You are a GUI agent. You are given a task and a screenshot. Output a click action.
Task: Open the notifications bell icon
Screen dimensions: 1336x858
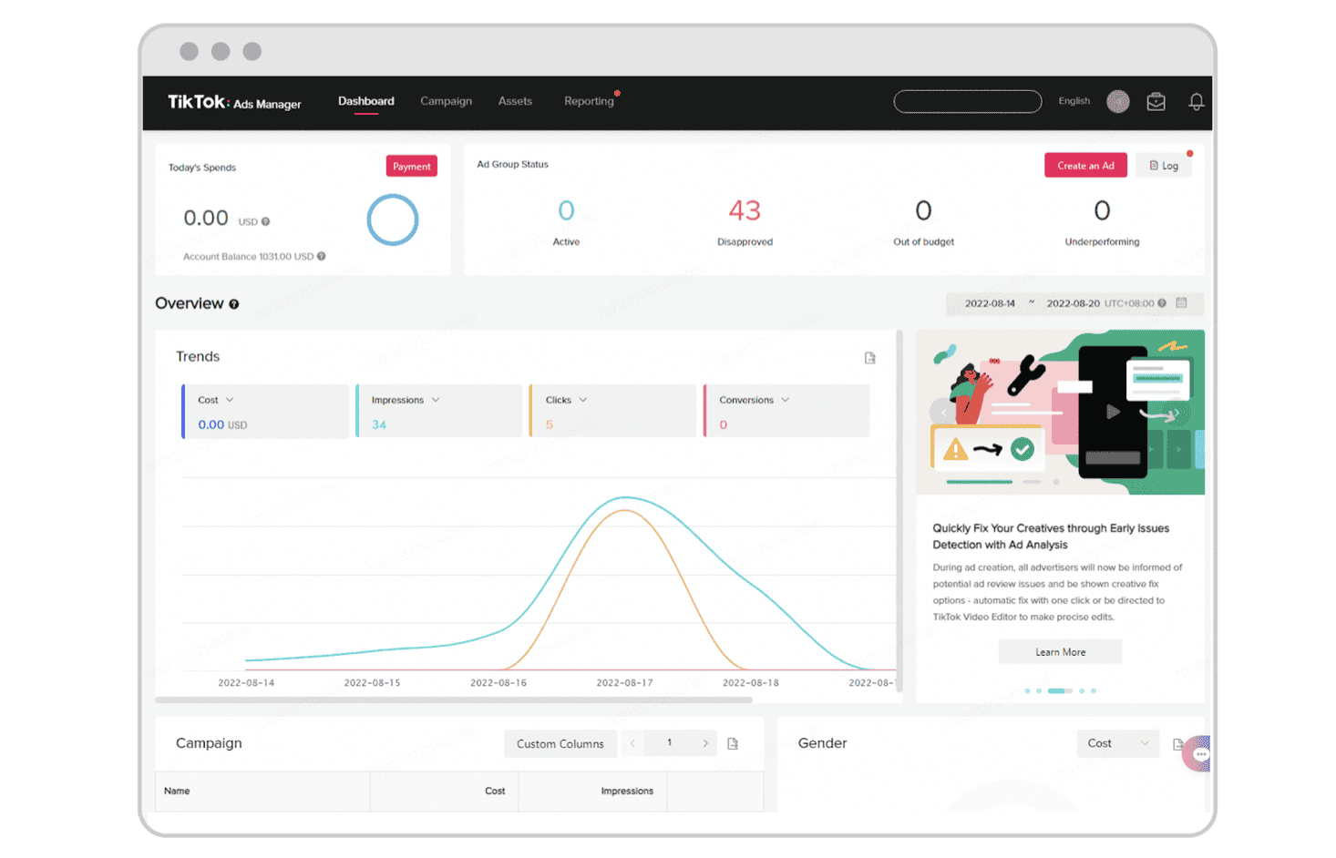[1197, 102]
